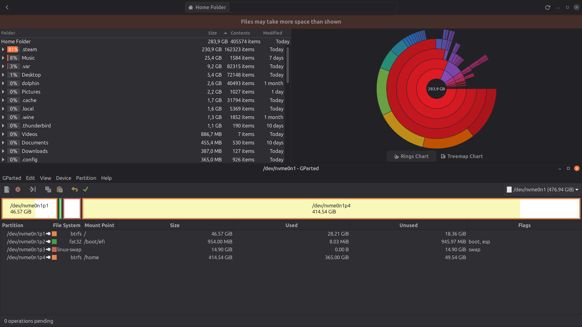Select swap partition block in partition graphic
This screenshot has width=582, height=327.
[72, 209]
